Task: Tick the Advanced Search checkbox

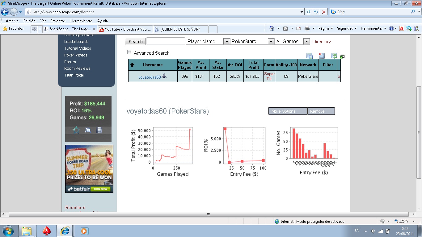Action: point(129,52)
